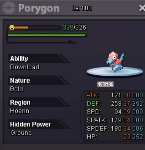Click the green HP bar
This screenshot has height=150, width=145.
click(x=47, y=35)
